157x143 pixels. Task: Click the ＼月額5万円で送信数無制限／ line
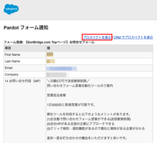(68, 81)
